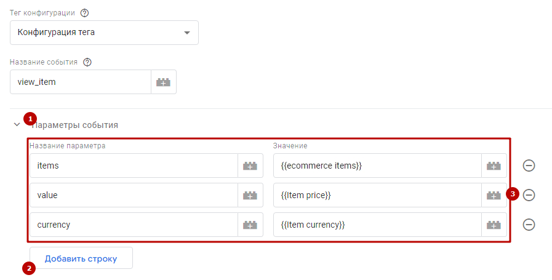Click the items parameter name field
552x280 pixels.
pyautogui.click(x=134, y=166)
